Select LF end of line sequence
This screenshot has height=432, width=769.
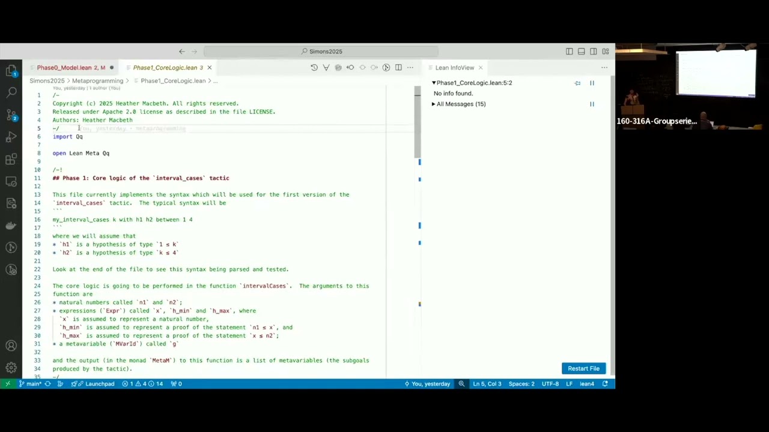569,384
